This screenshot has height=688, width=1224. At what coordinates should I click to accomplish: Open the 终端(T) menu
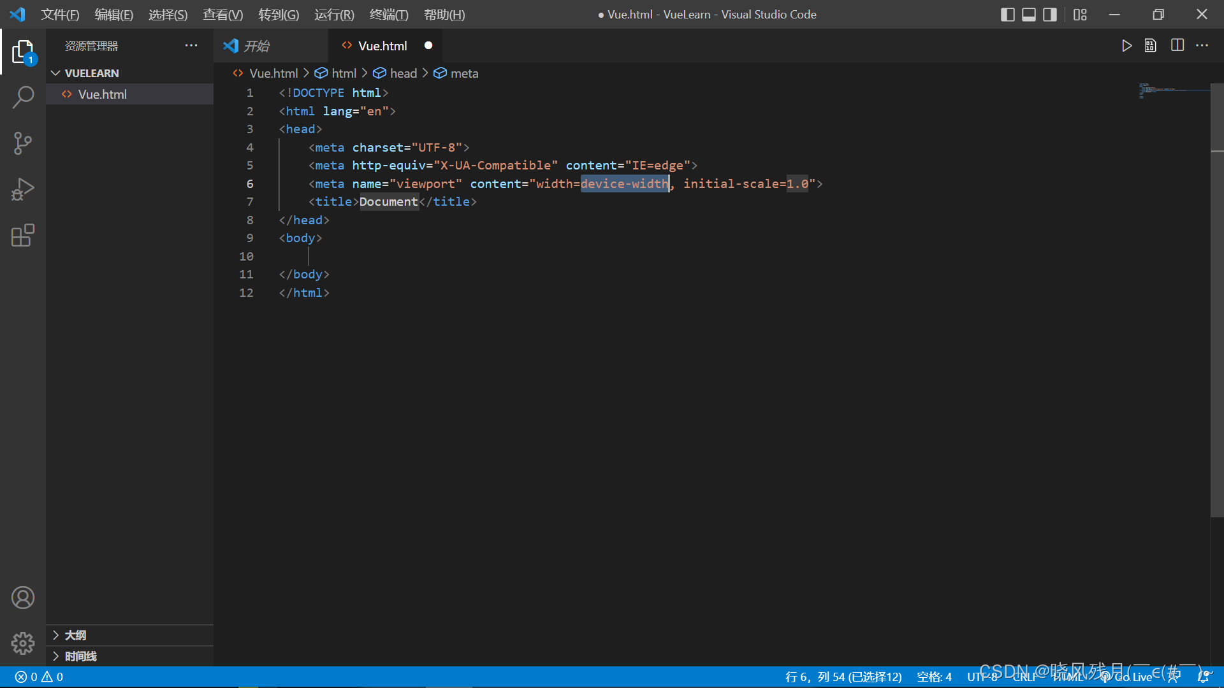tap(388, 15)
